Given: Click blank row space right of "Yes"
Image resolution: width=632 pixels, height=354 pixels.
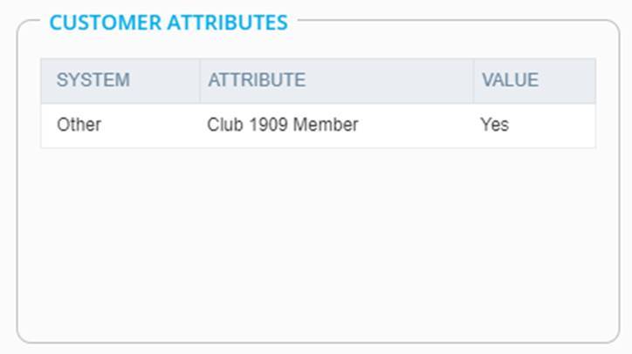Looking at the screenshot, I should pos(554,125).
